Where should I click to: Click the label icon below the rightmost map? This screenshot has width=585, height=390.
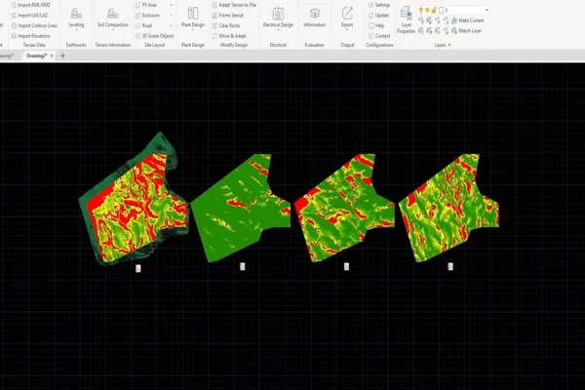(x=450, y=266)
